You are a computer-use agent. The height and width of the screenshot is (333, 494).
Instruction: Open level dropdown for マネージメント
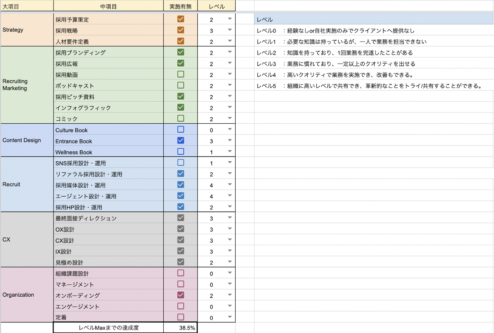230,284
